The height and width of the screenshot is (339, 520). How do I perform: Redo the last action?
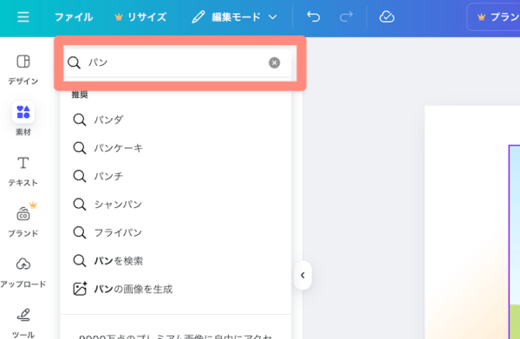pos(346,16)
